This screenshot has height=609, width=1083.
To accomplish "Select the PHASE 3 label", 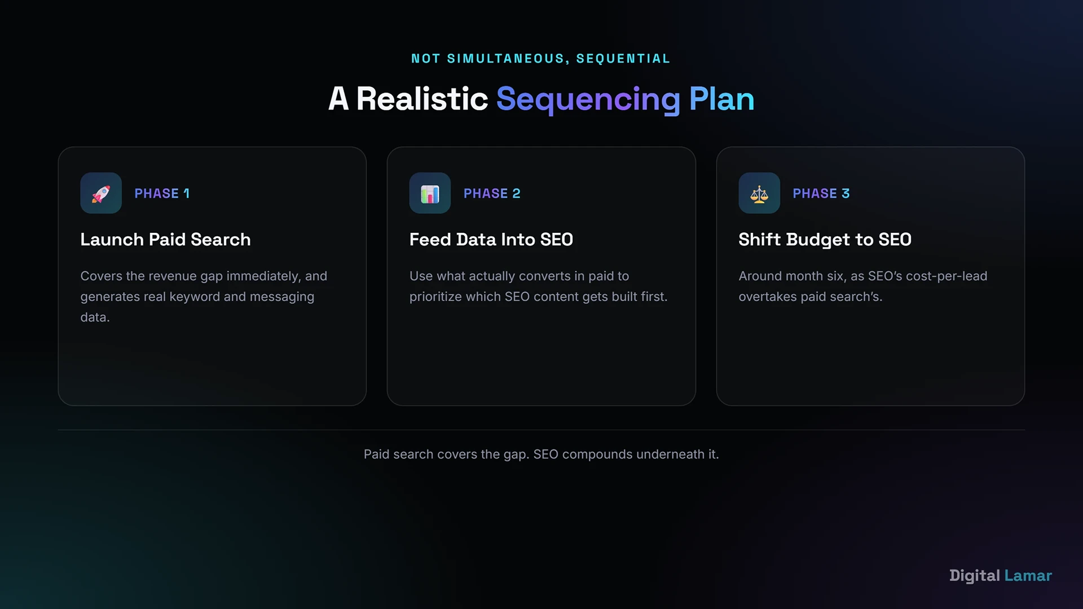I will [x=821, y=193].
